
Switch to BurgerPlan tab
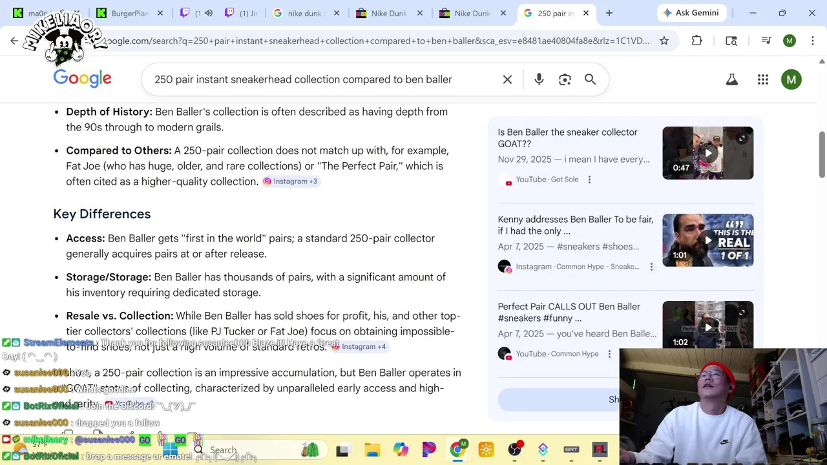(x=130, y=13)
